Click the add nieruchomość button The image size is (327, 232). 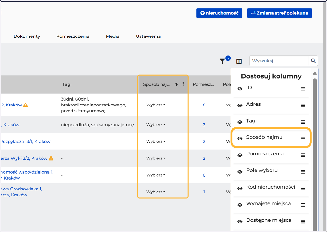click(219, 13)
